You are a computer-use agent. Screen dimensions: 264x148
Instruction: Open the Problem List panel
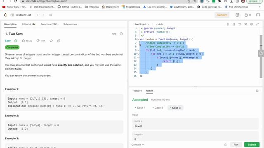tap(21, 15)
